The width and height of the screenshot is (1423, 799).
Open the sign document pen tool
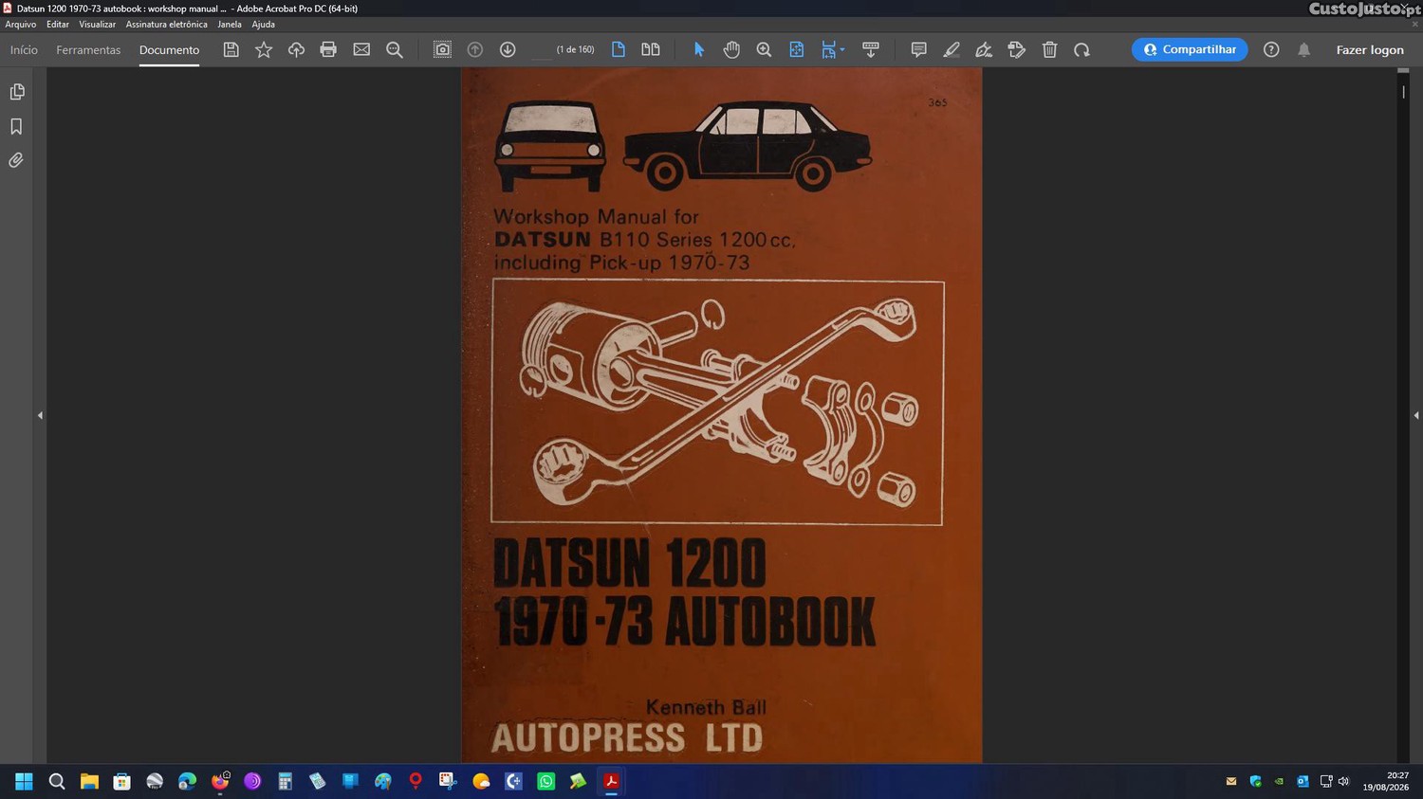984,49
